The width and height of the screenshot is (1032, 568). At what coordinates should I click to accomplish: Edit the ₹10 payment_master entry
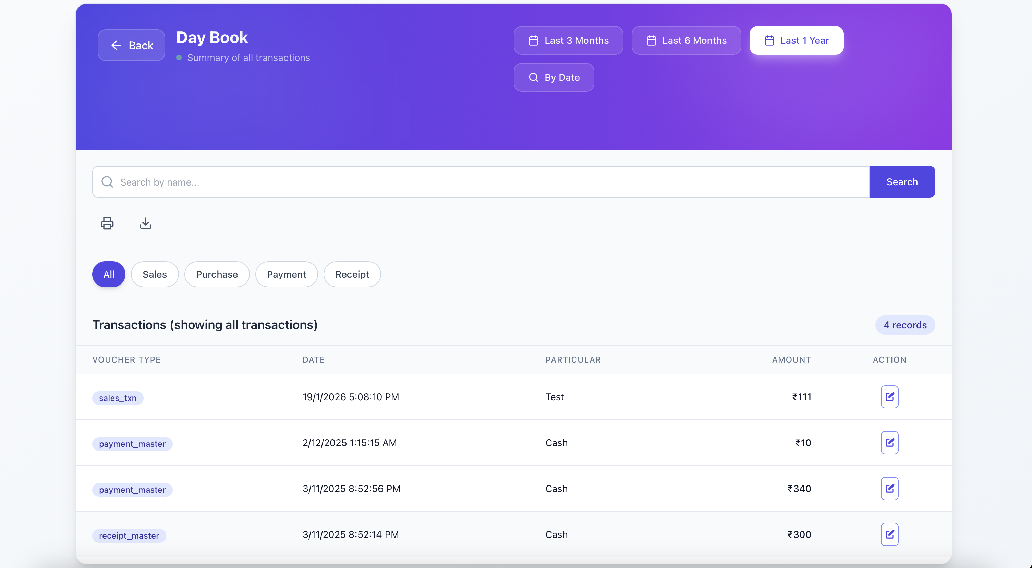[889, 442]
